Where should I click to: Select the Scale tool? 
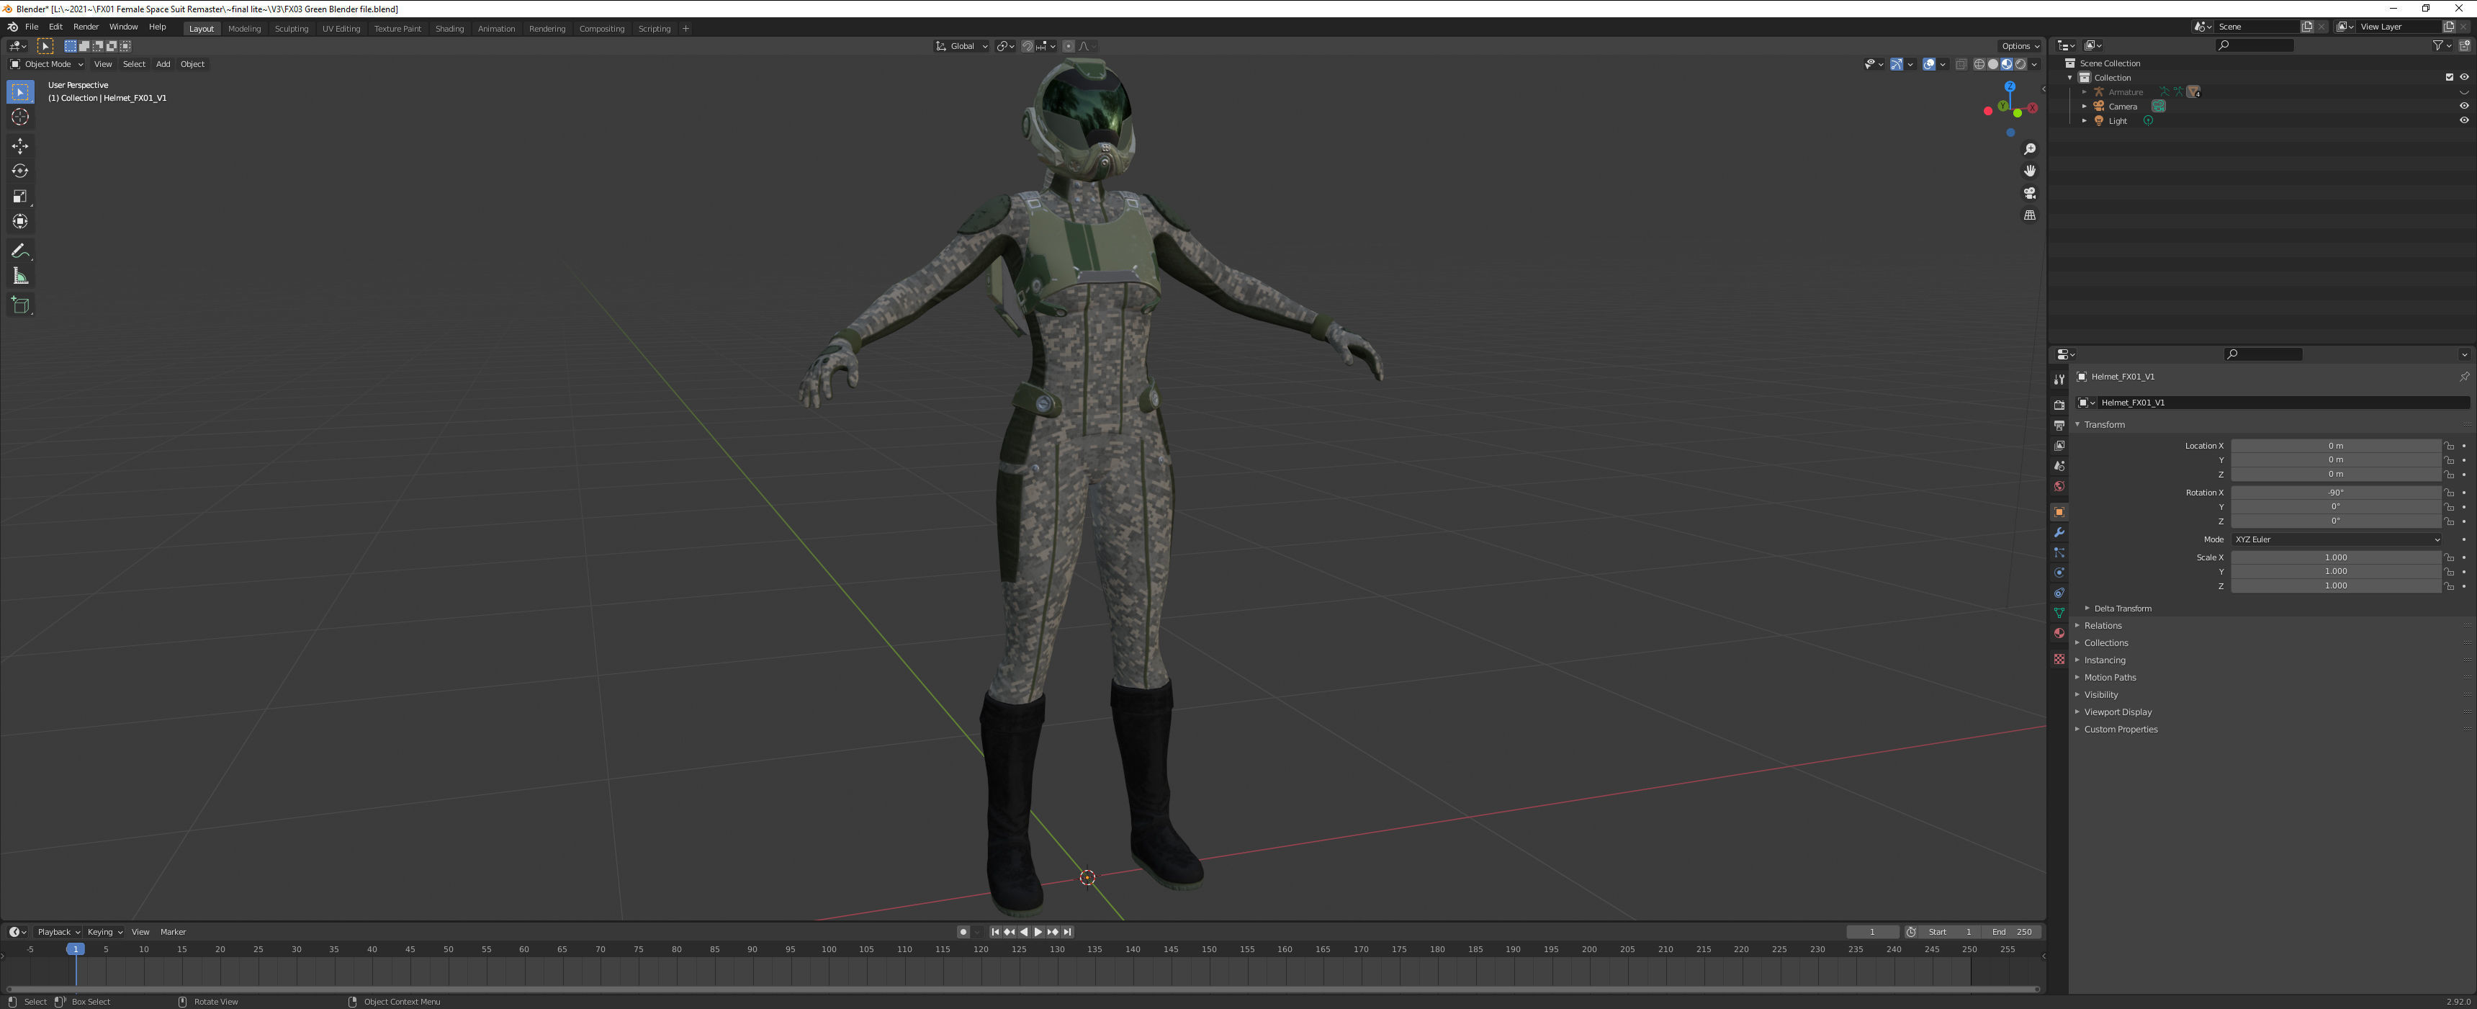20,196
